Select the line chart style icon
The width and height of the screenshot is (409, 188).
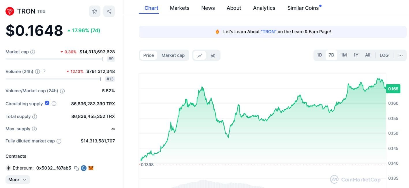(200, 55)
